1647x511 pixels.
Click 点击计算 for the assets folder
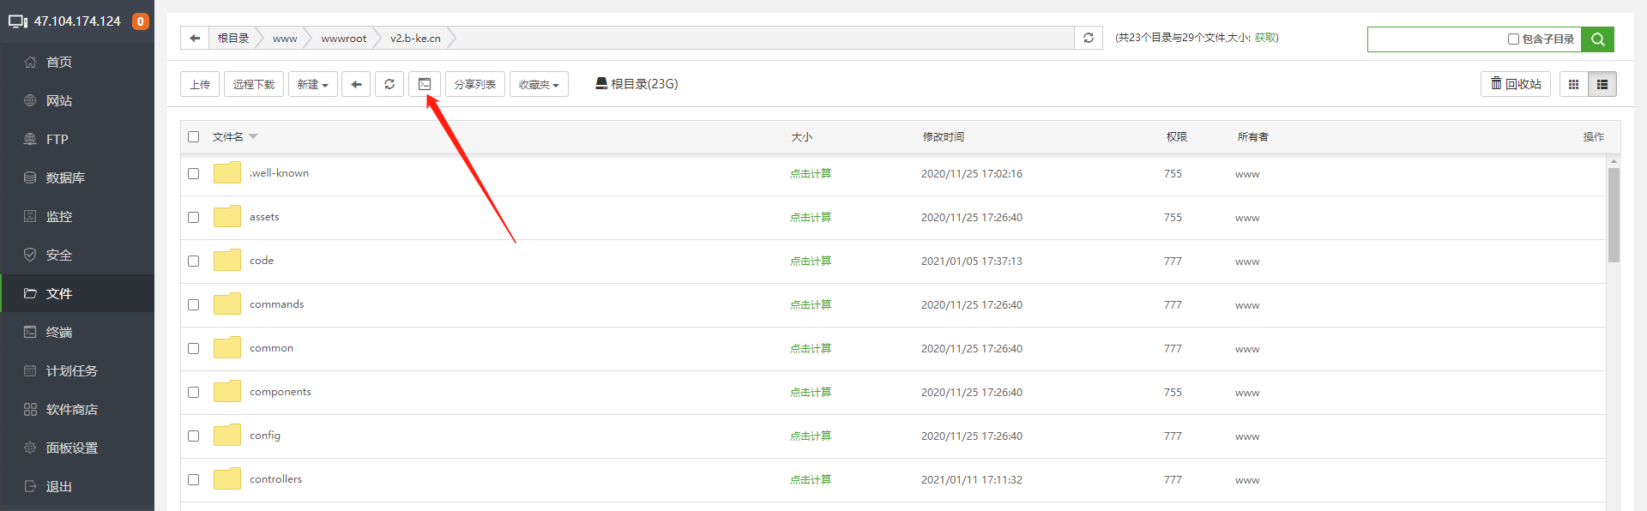(811, 217)
